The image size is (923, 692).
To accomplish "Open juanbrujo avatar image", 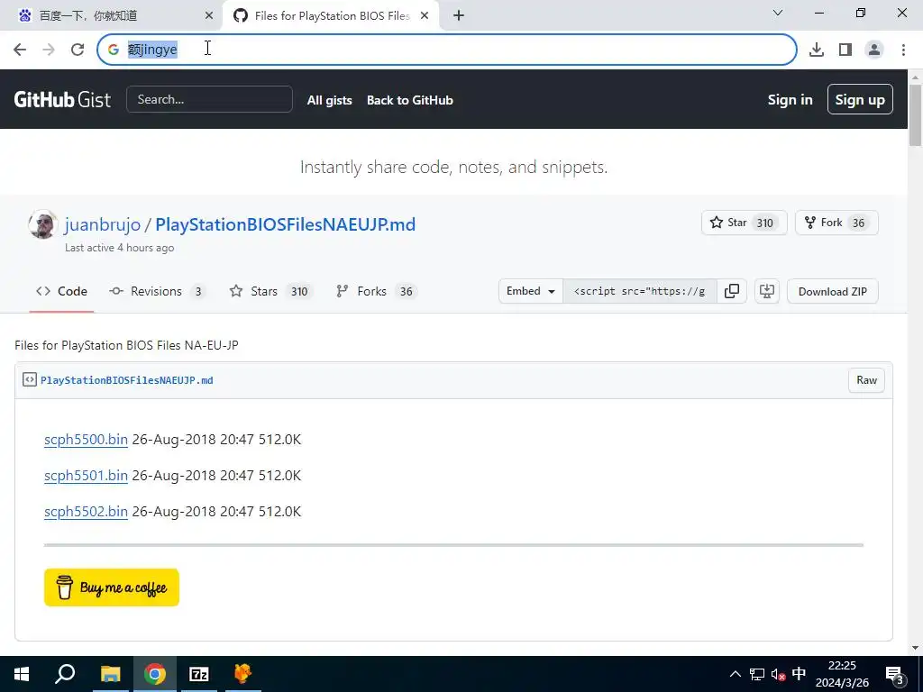I will tap(42, 224).
